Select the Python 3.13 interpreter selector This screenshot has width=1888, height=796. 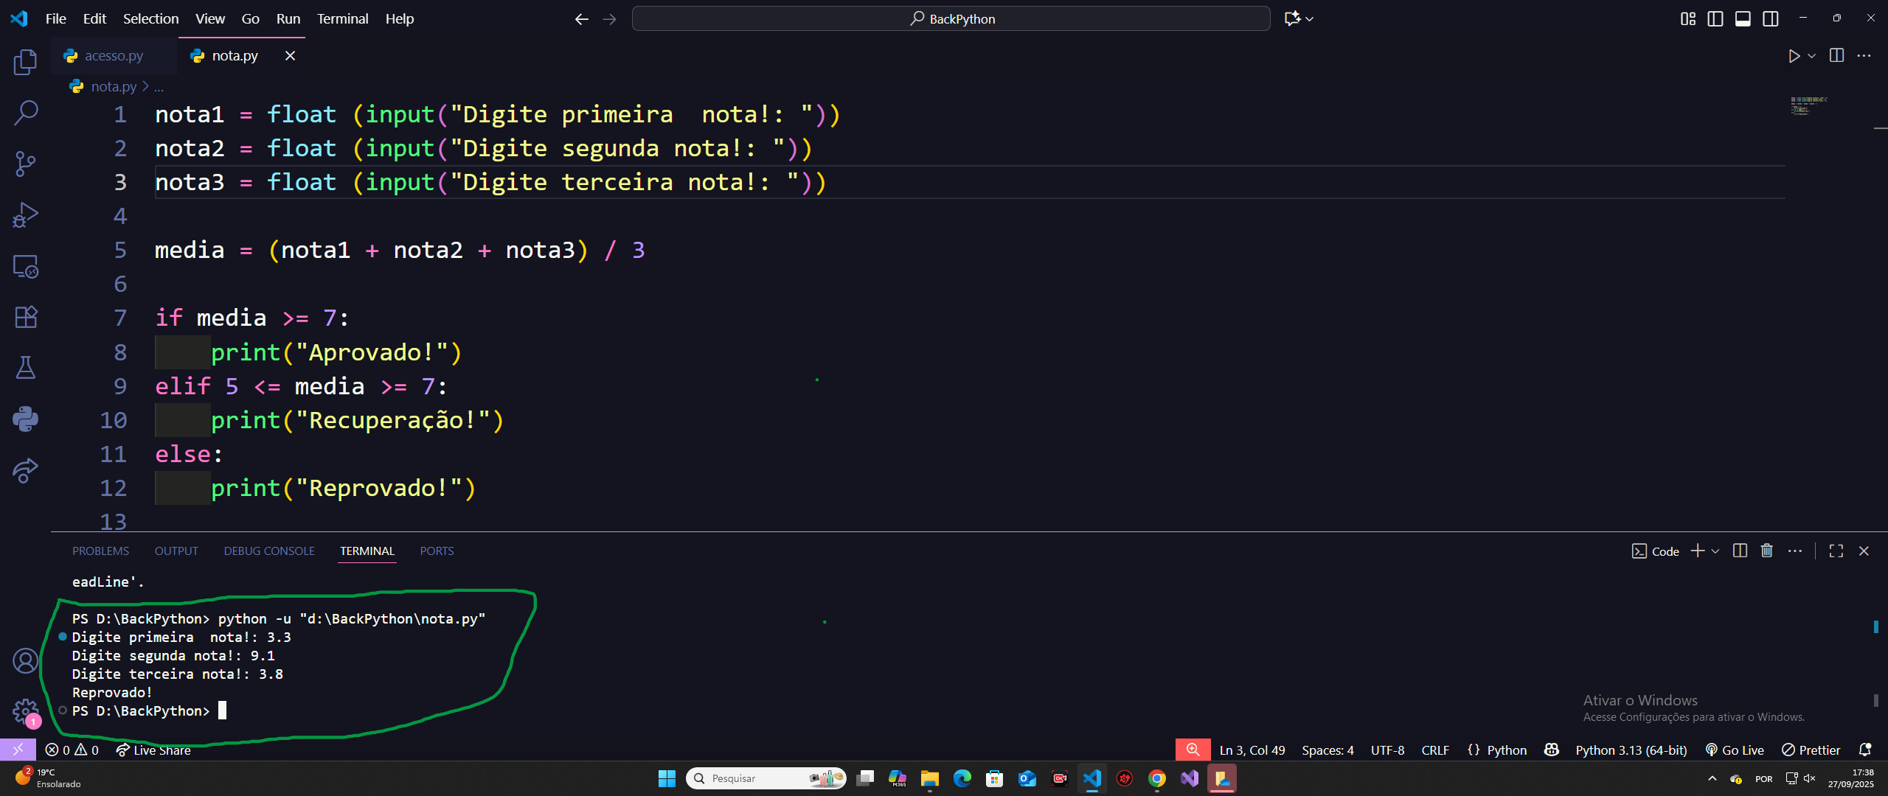click(x=1631, y=750)
